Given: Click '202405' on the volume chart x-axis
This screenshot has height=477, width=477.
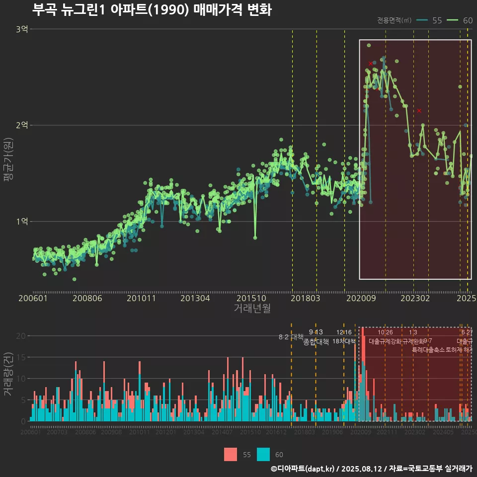Looking at the screenshot, I should click(x=443, y=432).
